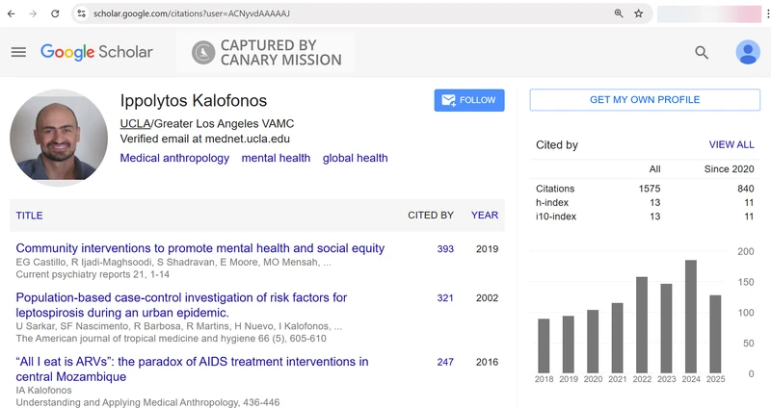Click the name Ippolytos Kalofonos heading

click(x=194, y=101)
